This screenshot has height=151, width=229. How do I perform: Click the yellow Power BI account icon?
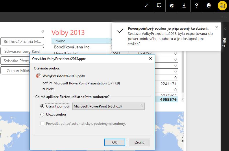(222, 6)
